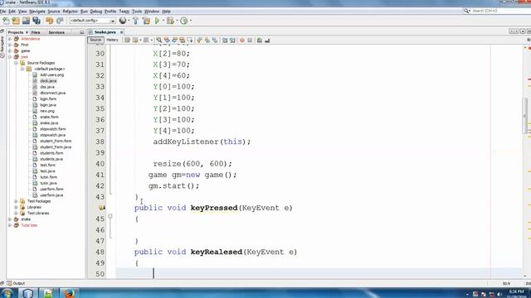531x298 pixels.
Task: Expand the Test Packages node
Action: (x=16, y=201)
